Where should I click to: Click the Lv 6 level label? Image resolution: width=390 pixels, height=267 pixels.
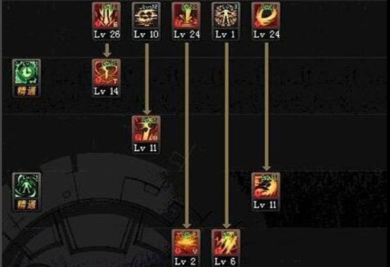(x=225, y=261)
